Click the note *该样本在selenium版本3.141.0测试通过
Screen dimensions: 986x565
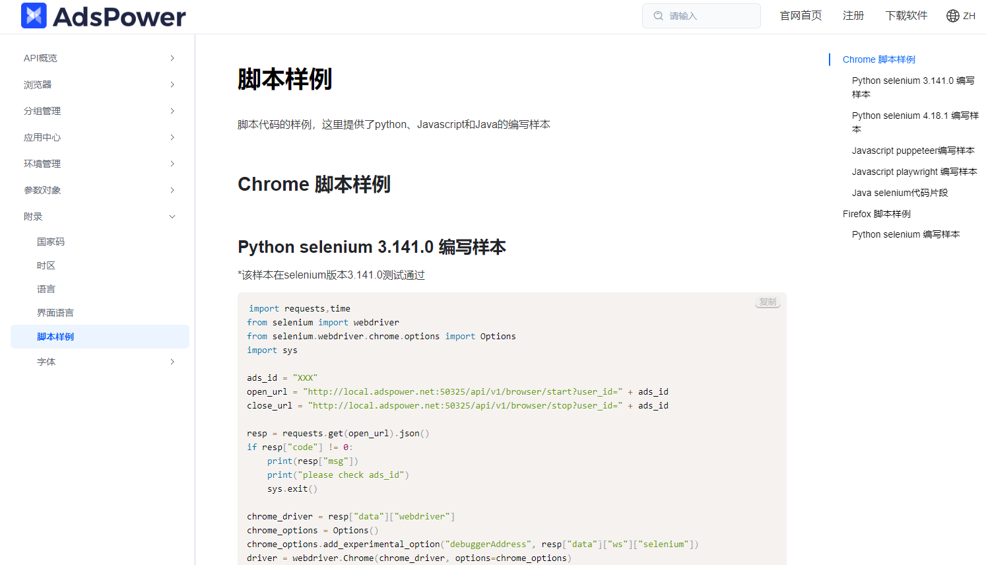click(x=331, y=275)
